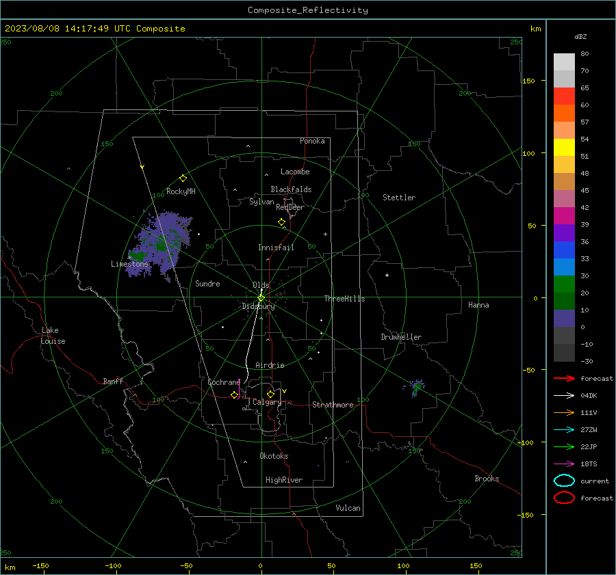
Task: Click the dBZ legend heading
Action: coord(580,37)
